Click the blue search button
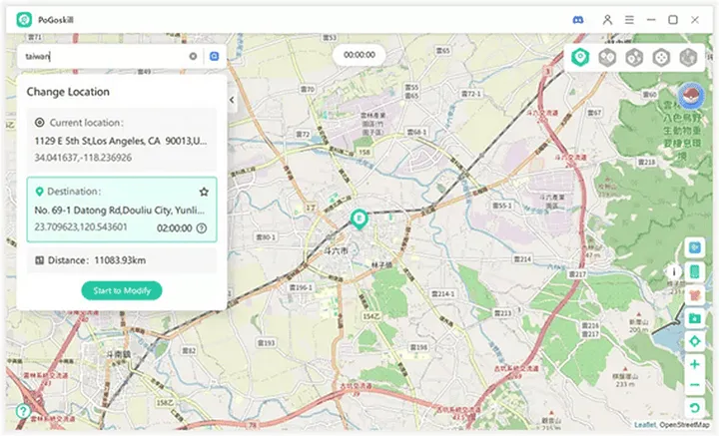 [x=214, y=57]
